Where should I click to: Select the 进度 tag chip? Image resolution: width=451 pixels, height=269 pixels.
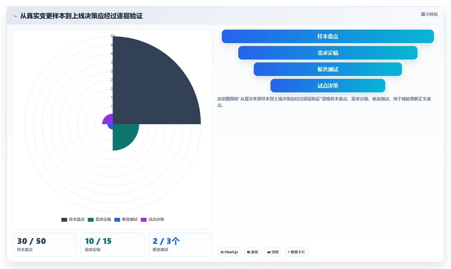pos(273,252)
